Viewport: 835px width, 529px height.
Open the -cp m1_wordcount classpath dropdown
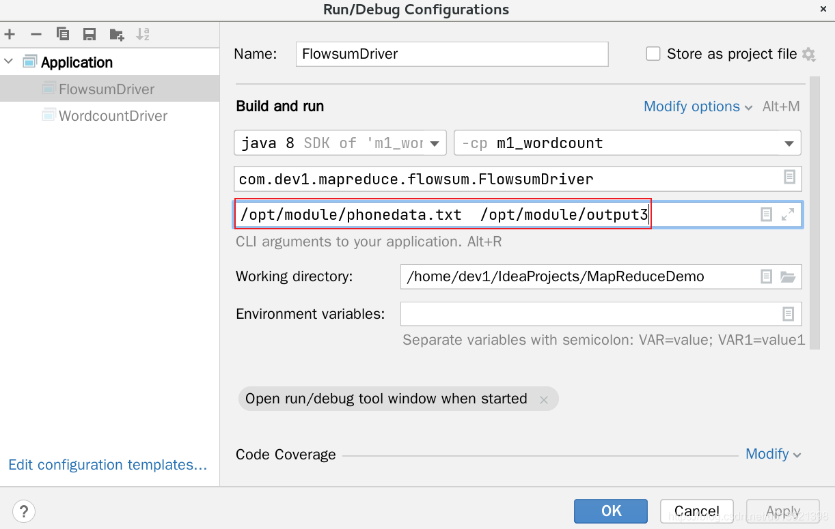pyautogui.click(x=627, y=143)
